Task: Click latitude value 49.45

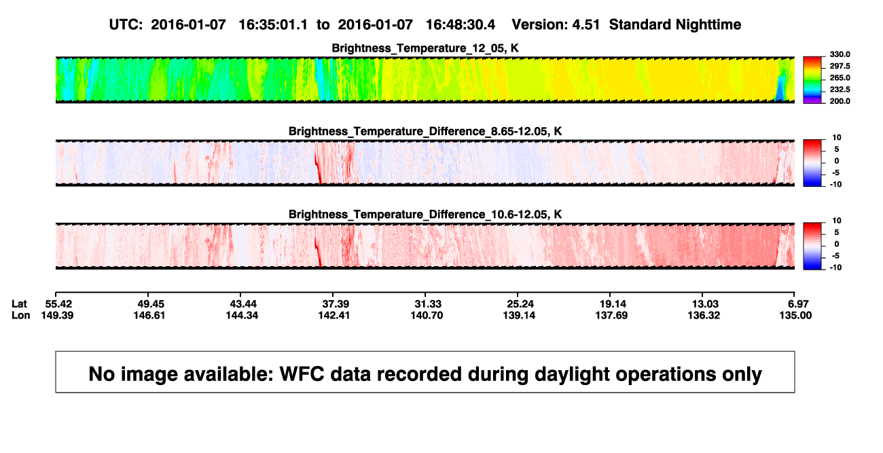Action: [151, 303]
